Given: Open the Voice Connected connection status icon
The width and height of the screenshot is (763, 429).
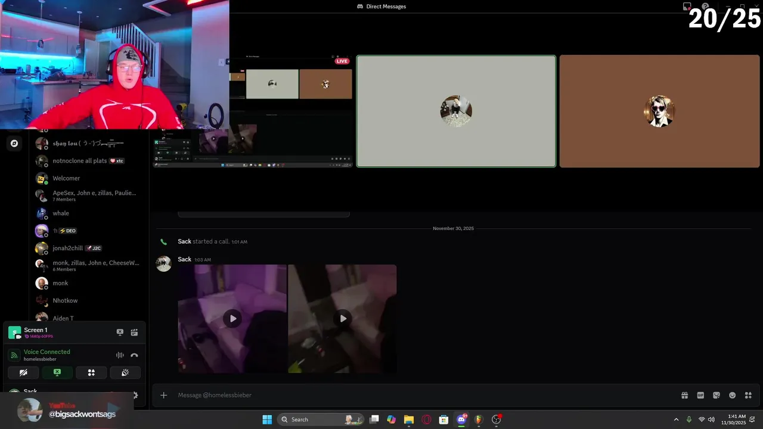Looking at the screenshot, I should click(x=14, y=355).
